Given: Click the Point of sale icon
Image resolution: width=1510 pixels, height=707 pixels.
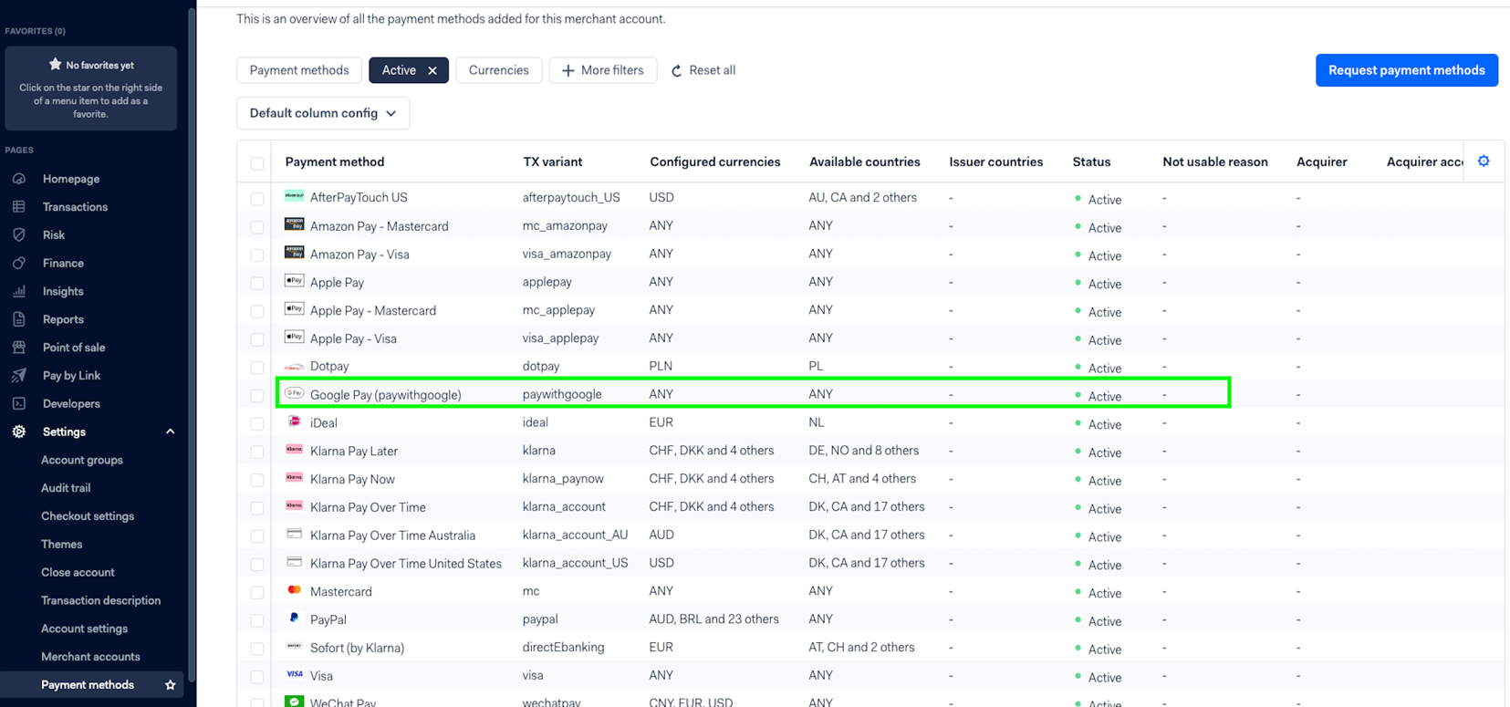Looking at the screenshot, I should point(19,348).
